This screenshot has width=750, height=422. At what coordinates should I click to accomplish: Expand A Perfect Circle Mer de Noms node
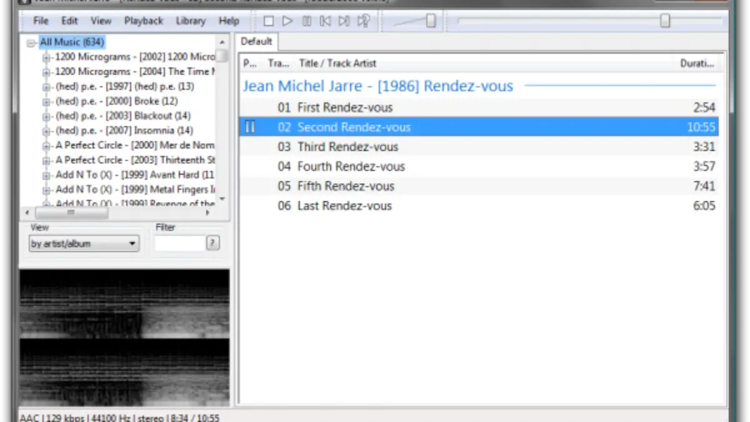[46, 146]
